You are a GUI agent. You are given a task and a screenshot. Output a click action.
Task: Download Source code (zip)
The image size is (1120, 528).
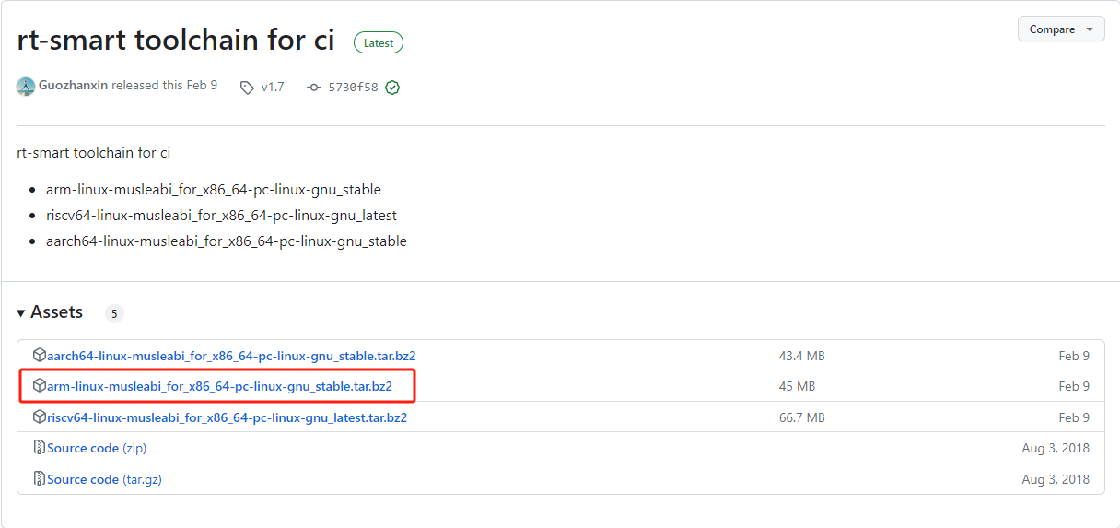(97, 448)
